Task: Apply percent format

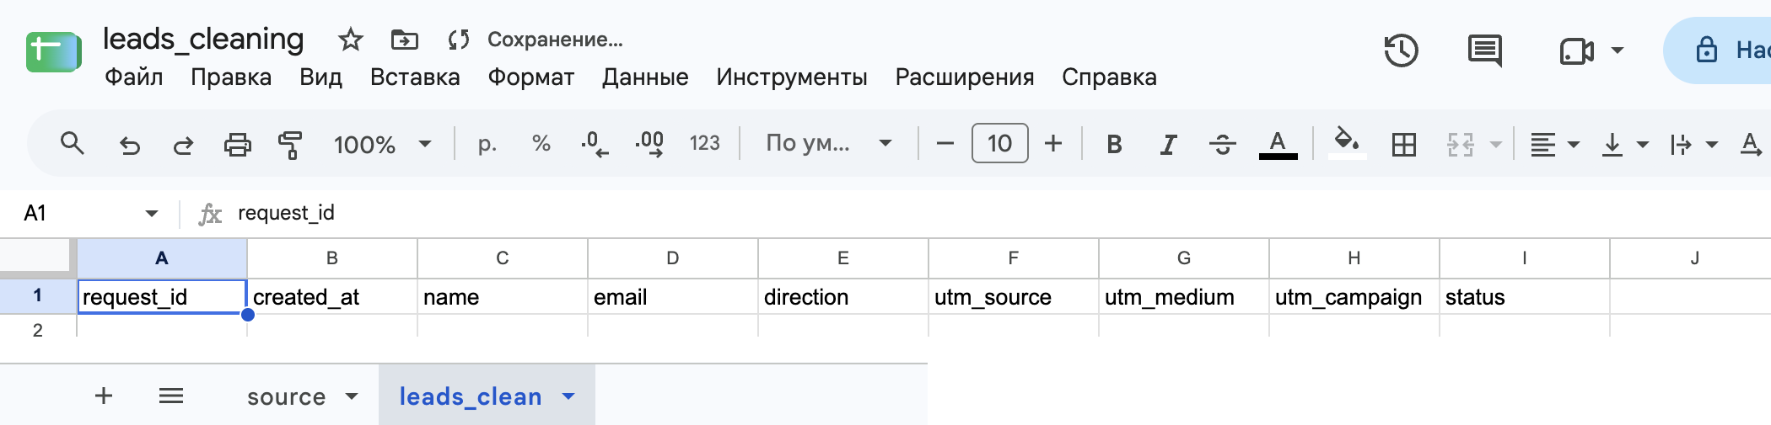Action: (x=541, y=144)
